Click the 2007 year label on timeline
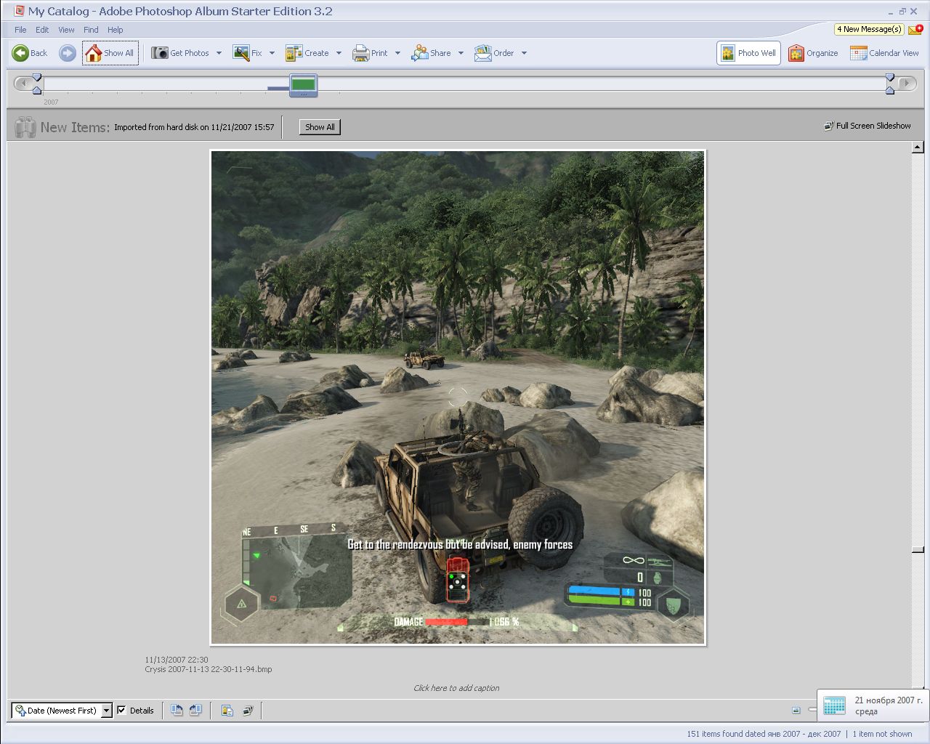The height and width of the screenshot is (744, 930). (x=51, y=102)
